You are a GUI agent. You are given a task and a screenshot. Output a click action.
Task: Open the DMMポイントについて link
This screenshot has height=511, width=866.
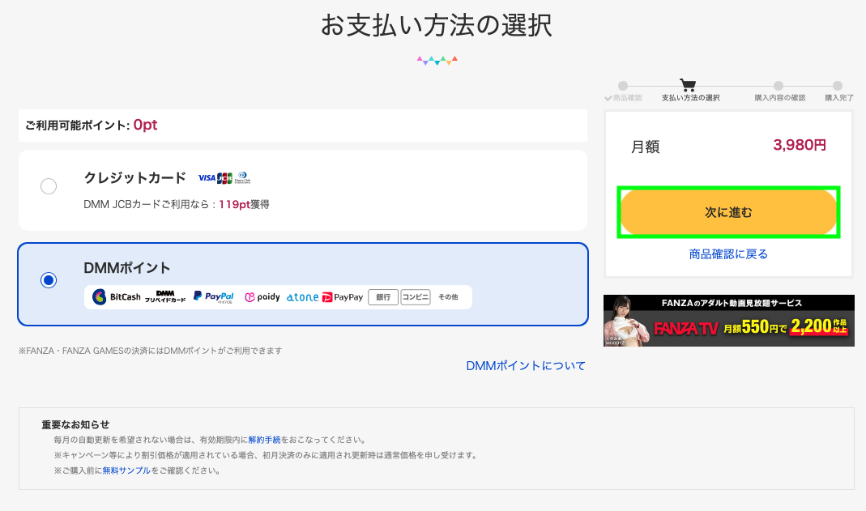point(526,366)
